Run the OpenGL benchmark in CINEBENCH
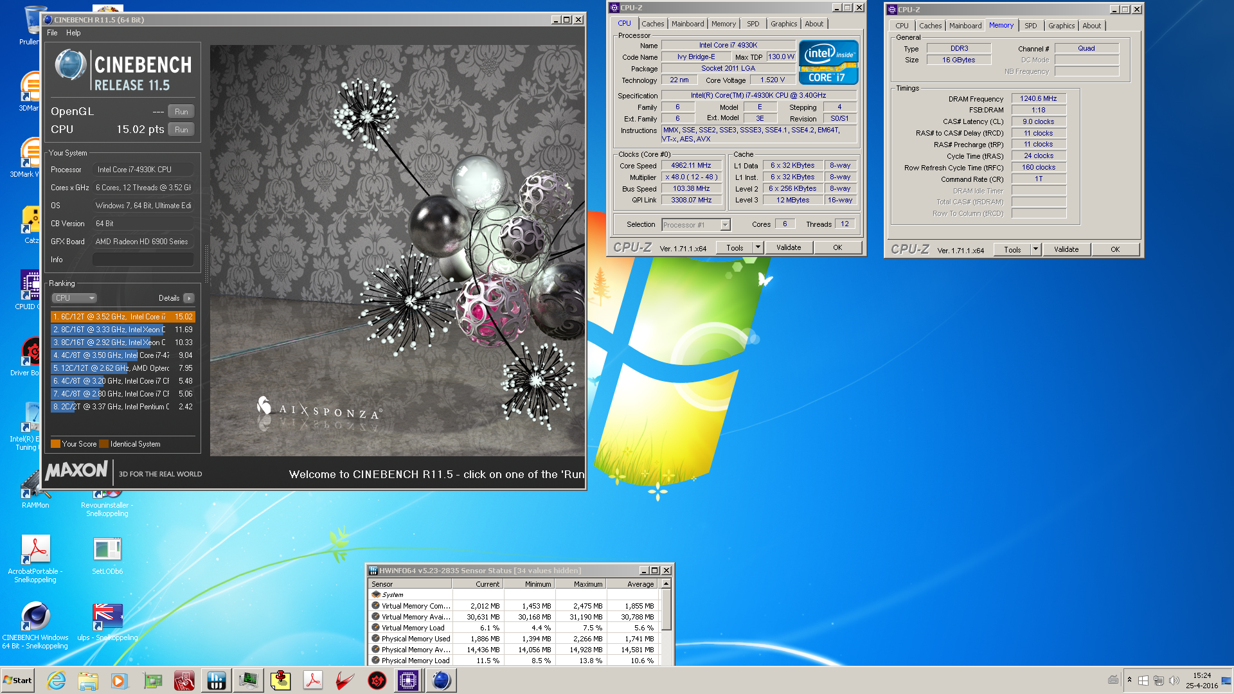 coord(181,112)
